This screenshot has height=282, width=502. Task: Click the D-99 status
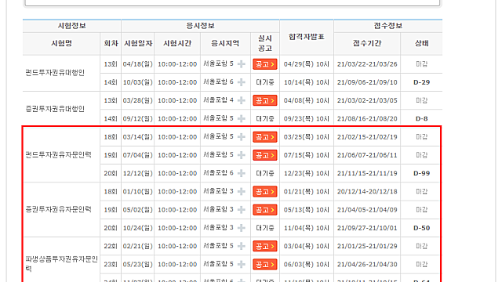(x=421, y=174)
